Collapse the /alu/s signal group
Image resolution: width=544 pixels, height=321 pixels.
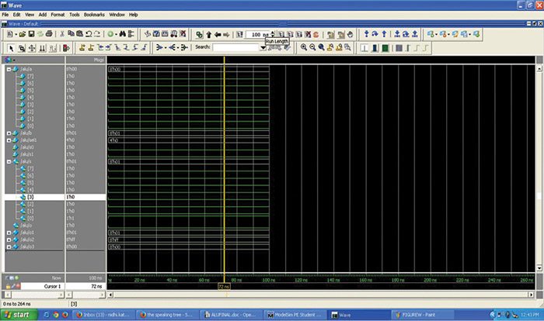pos(8,161)
